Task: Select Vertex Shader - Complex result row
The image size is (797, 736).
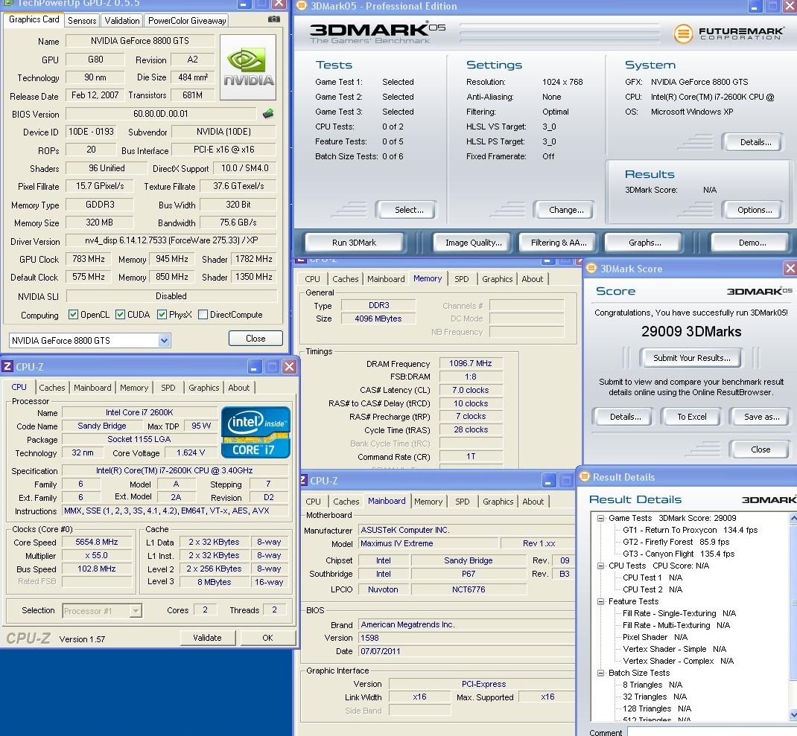Action: pyautogui.click(x=678, y=661)
